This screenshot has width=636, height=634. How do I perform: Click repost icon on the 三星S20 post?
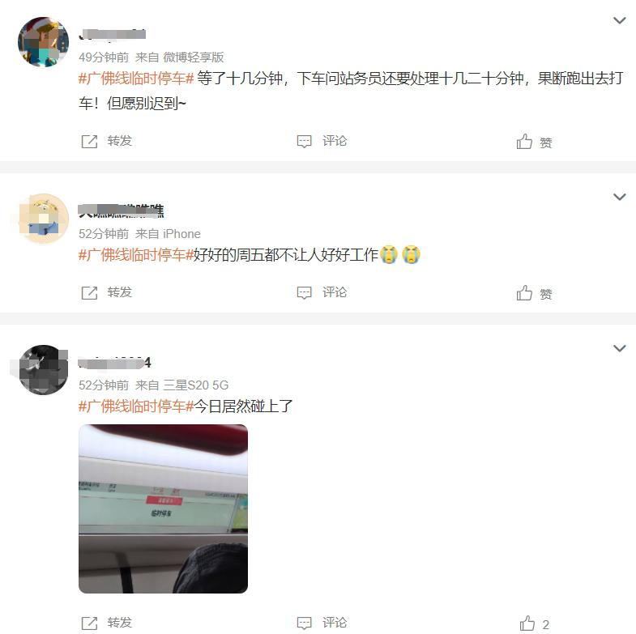coord(90,623)
